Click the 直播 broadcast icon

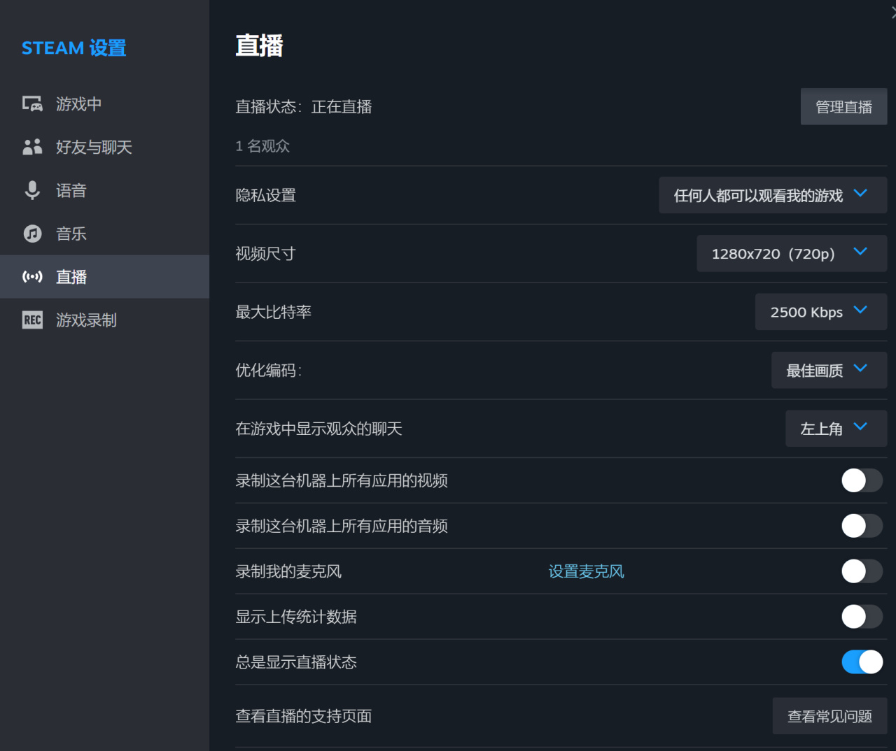(32, 277)
